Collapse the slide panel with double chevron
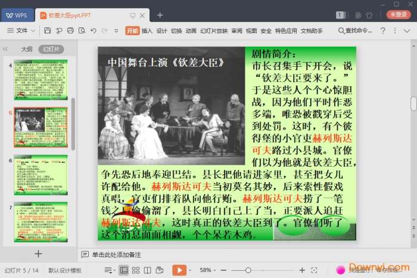Screen dimensions: 417x278 pos(5,49)
